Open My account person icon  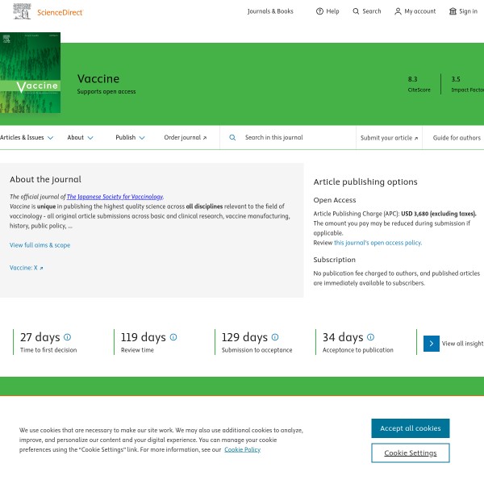pos(398,11)
